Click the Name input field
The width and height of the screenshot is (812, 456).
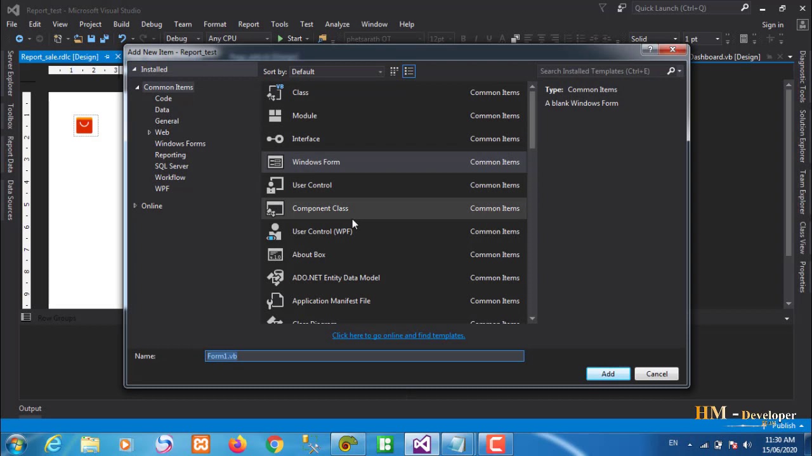(x=365, y=356)
